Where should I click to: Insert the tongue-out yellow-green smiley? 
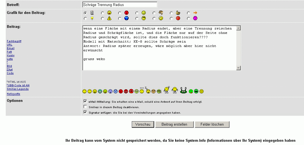pos(105,91)
